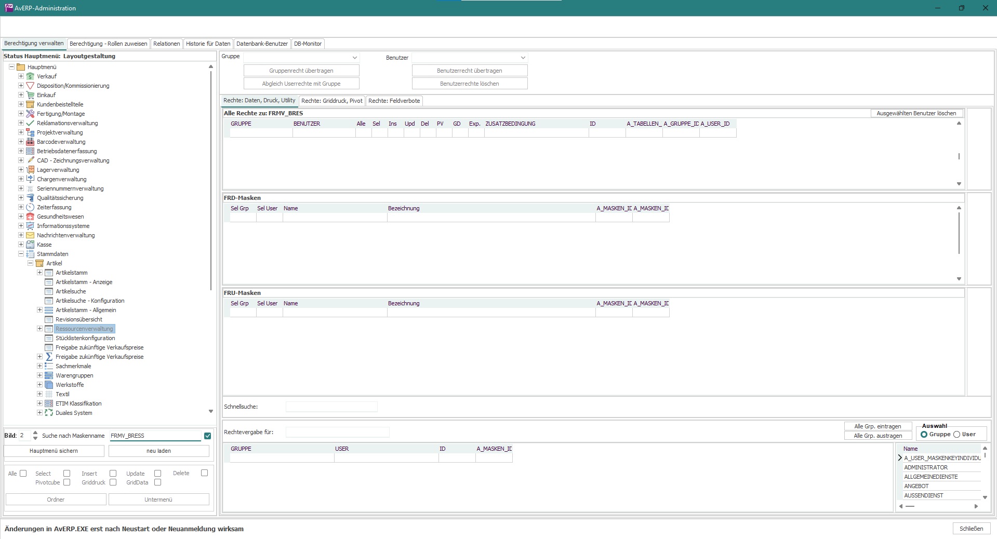This screenshot has height=539, width=997.
Task: Click the Schnellsuche input field
Action: [331, 407]
